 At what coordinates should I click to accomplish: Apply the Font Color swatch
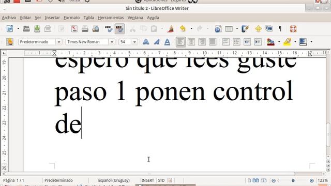[270, 42]
